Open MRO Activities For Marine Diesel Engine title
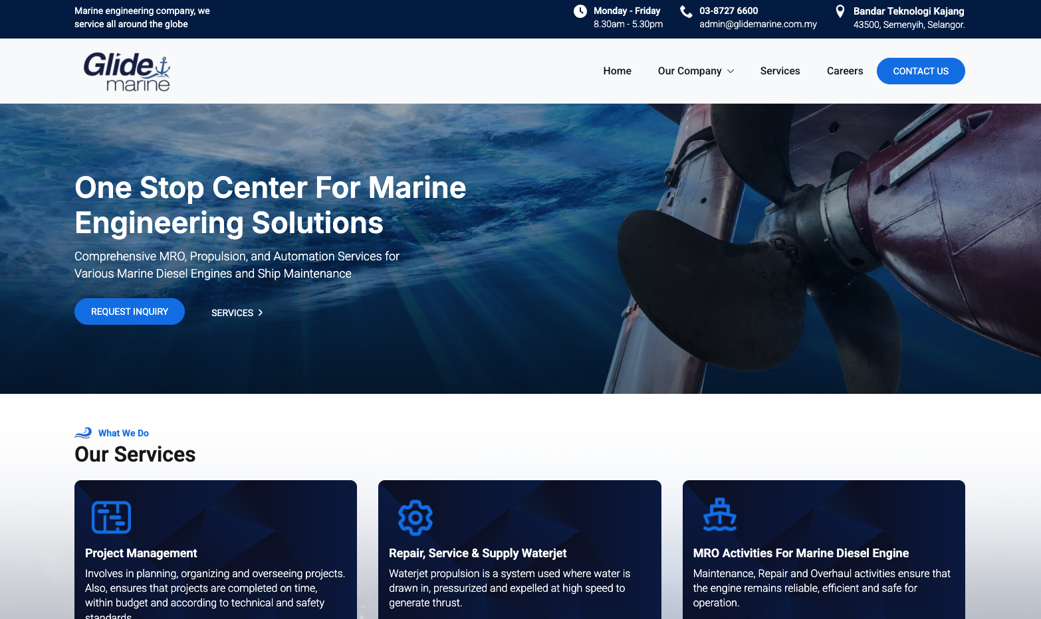The image size is (1041, 619). pos(801,553)
